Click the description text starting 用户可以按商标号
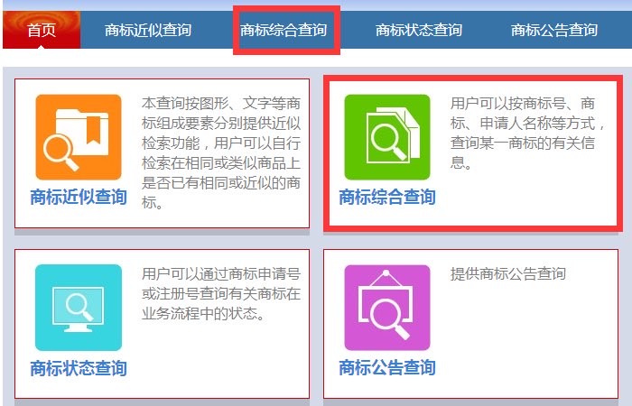 pos(528,133)
